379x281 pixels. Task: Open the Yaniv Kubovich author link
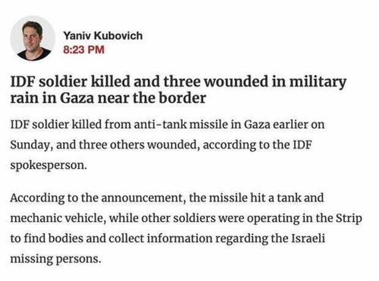pos(103,35)
